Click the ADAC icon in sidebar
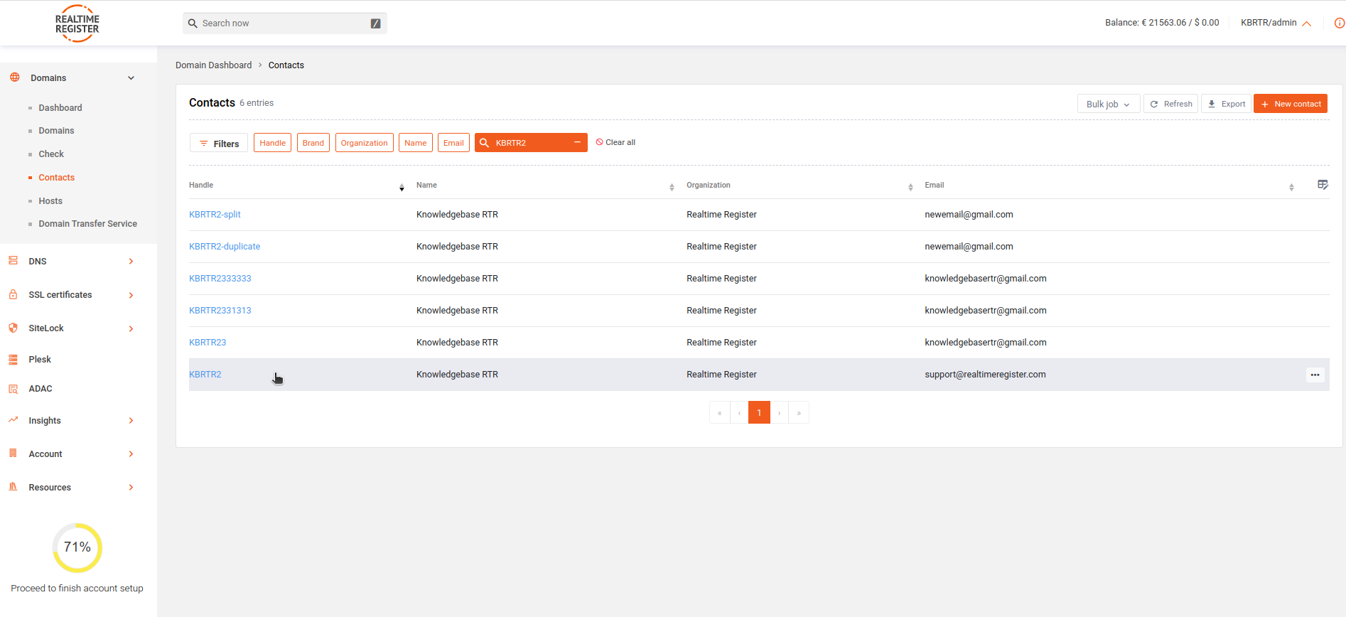 coord(14,389)
